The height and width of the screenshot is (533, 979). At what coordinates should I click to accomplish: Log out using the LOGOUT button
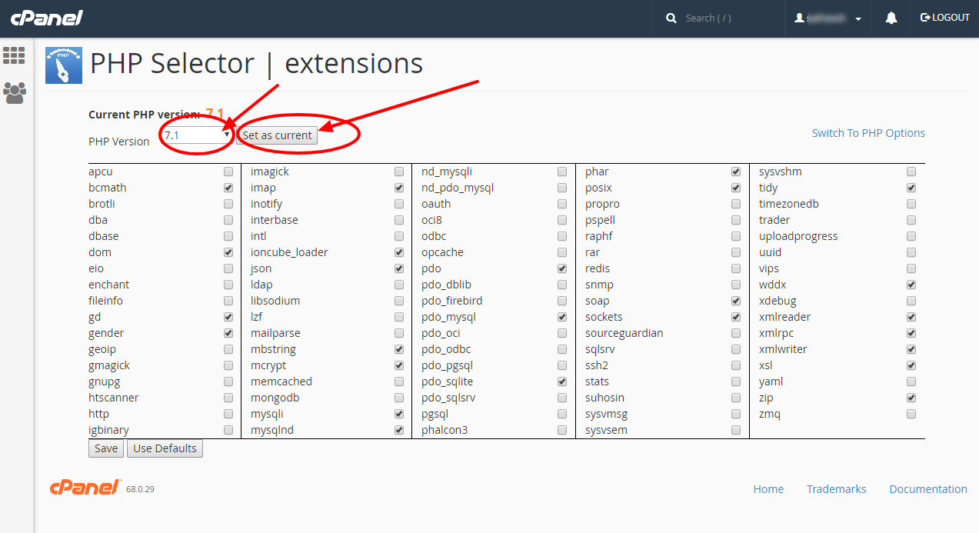coord(945,18)
